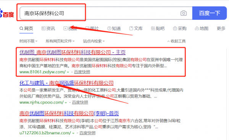The width and height of the screenshot is (229, 140).
Task: Expand arrow next to www.81061.zxdyw.com URL
Action: (x=68, y=72)
